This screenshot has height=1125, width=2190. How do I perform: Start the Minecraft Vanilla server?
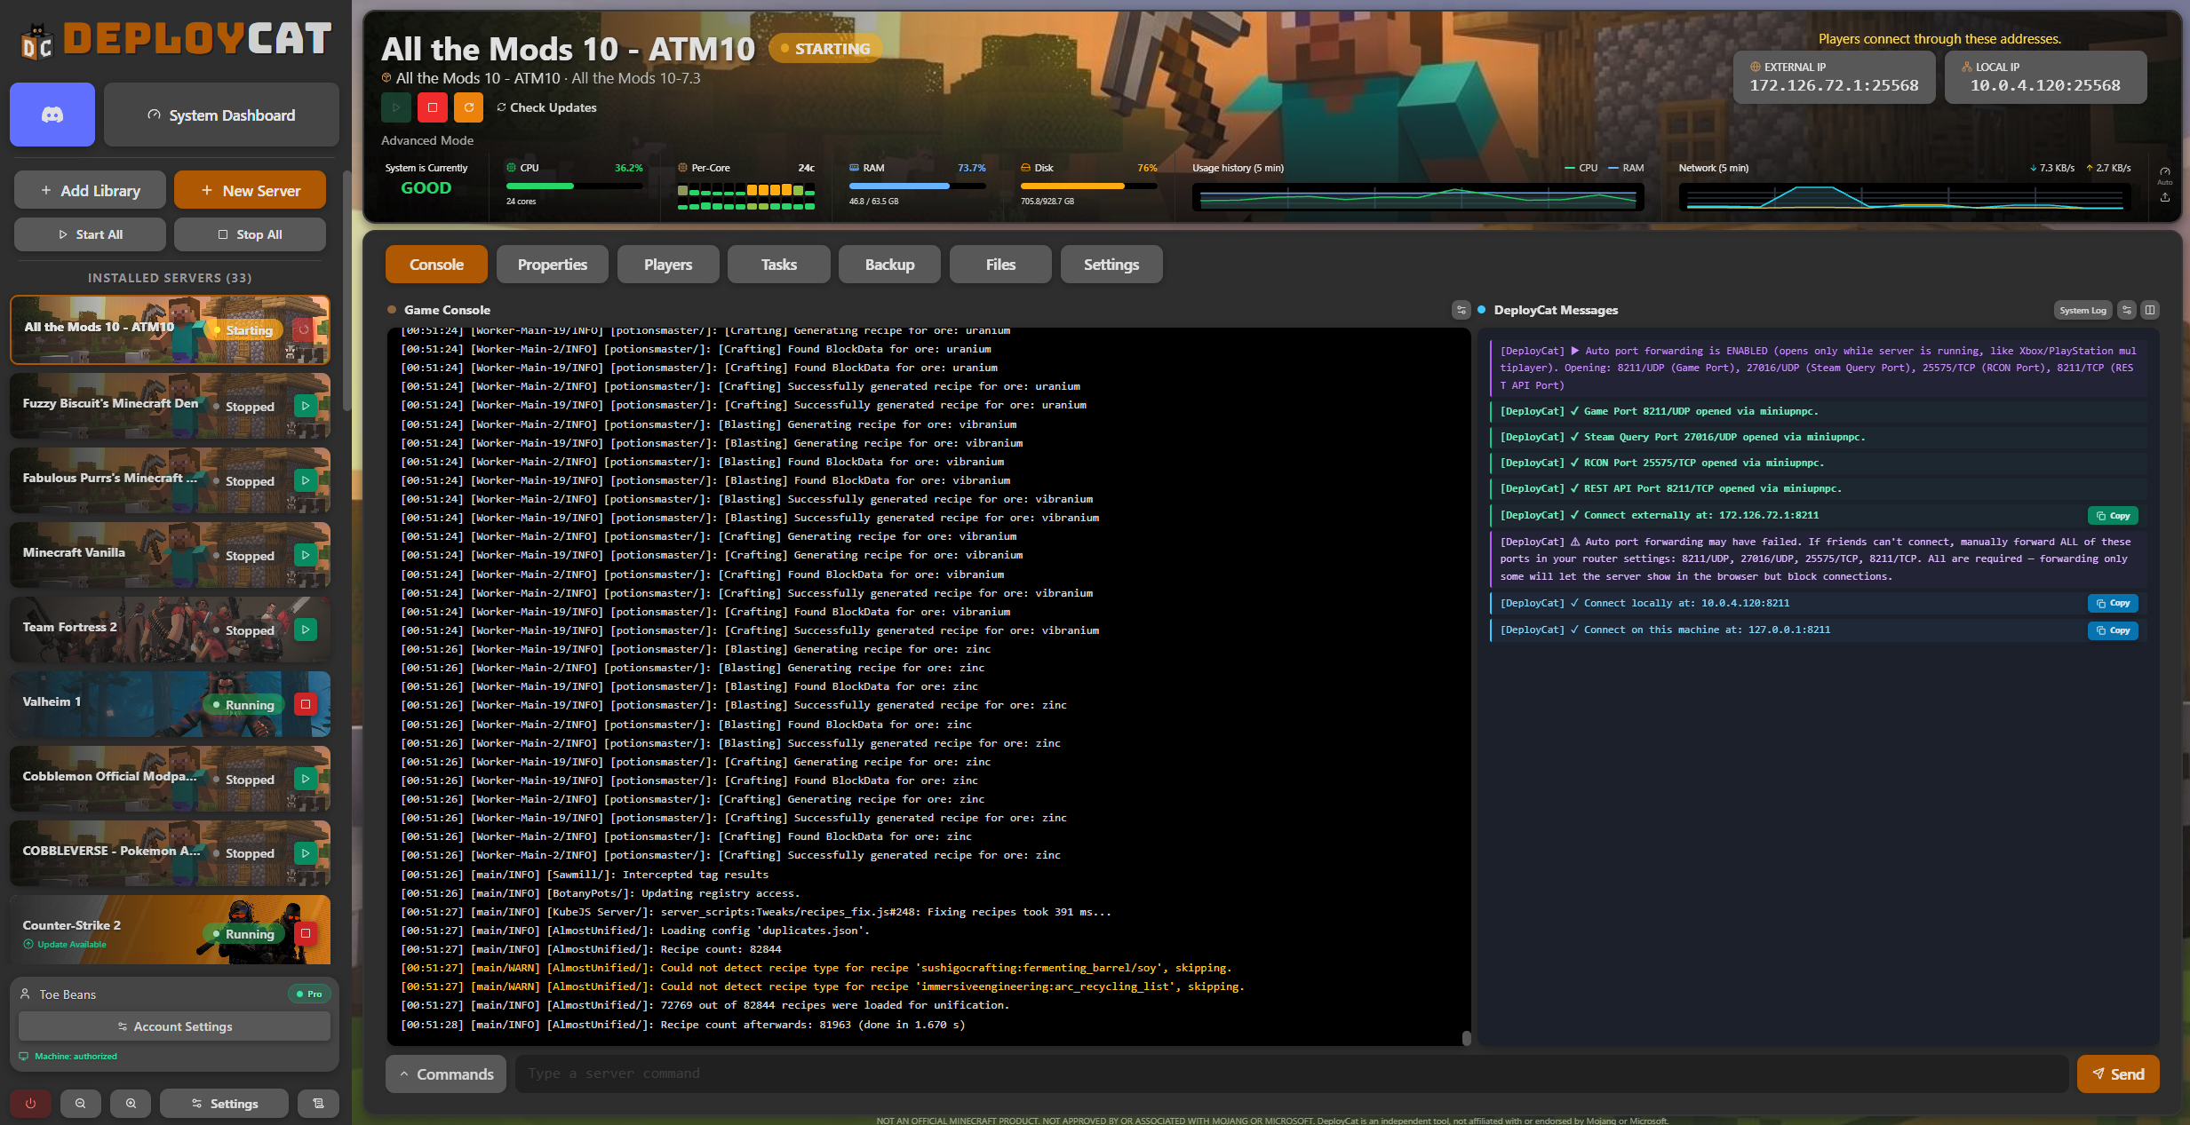306,555
